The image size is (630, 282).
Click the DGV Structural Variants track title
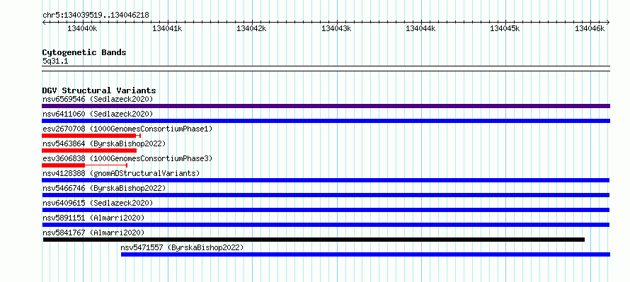click(x=99, y=90)
